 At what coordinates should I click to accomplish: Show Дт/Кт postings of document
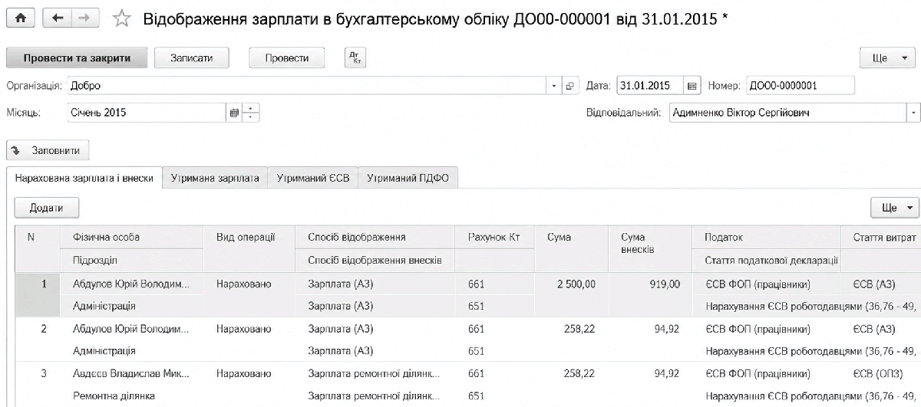(354, 58)
